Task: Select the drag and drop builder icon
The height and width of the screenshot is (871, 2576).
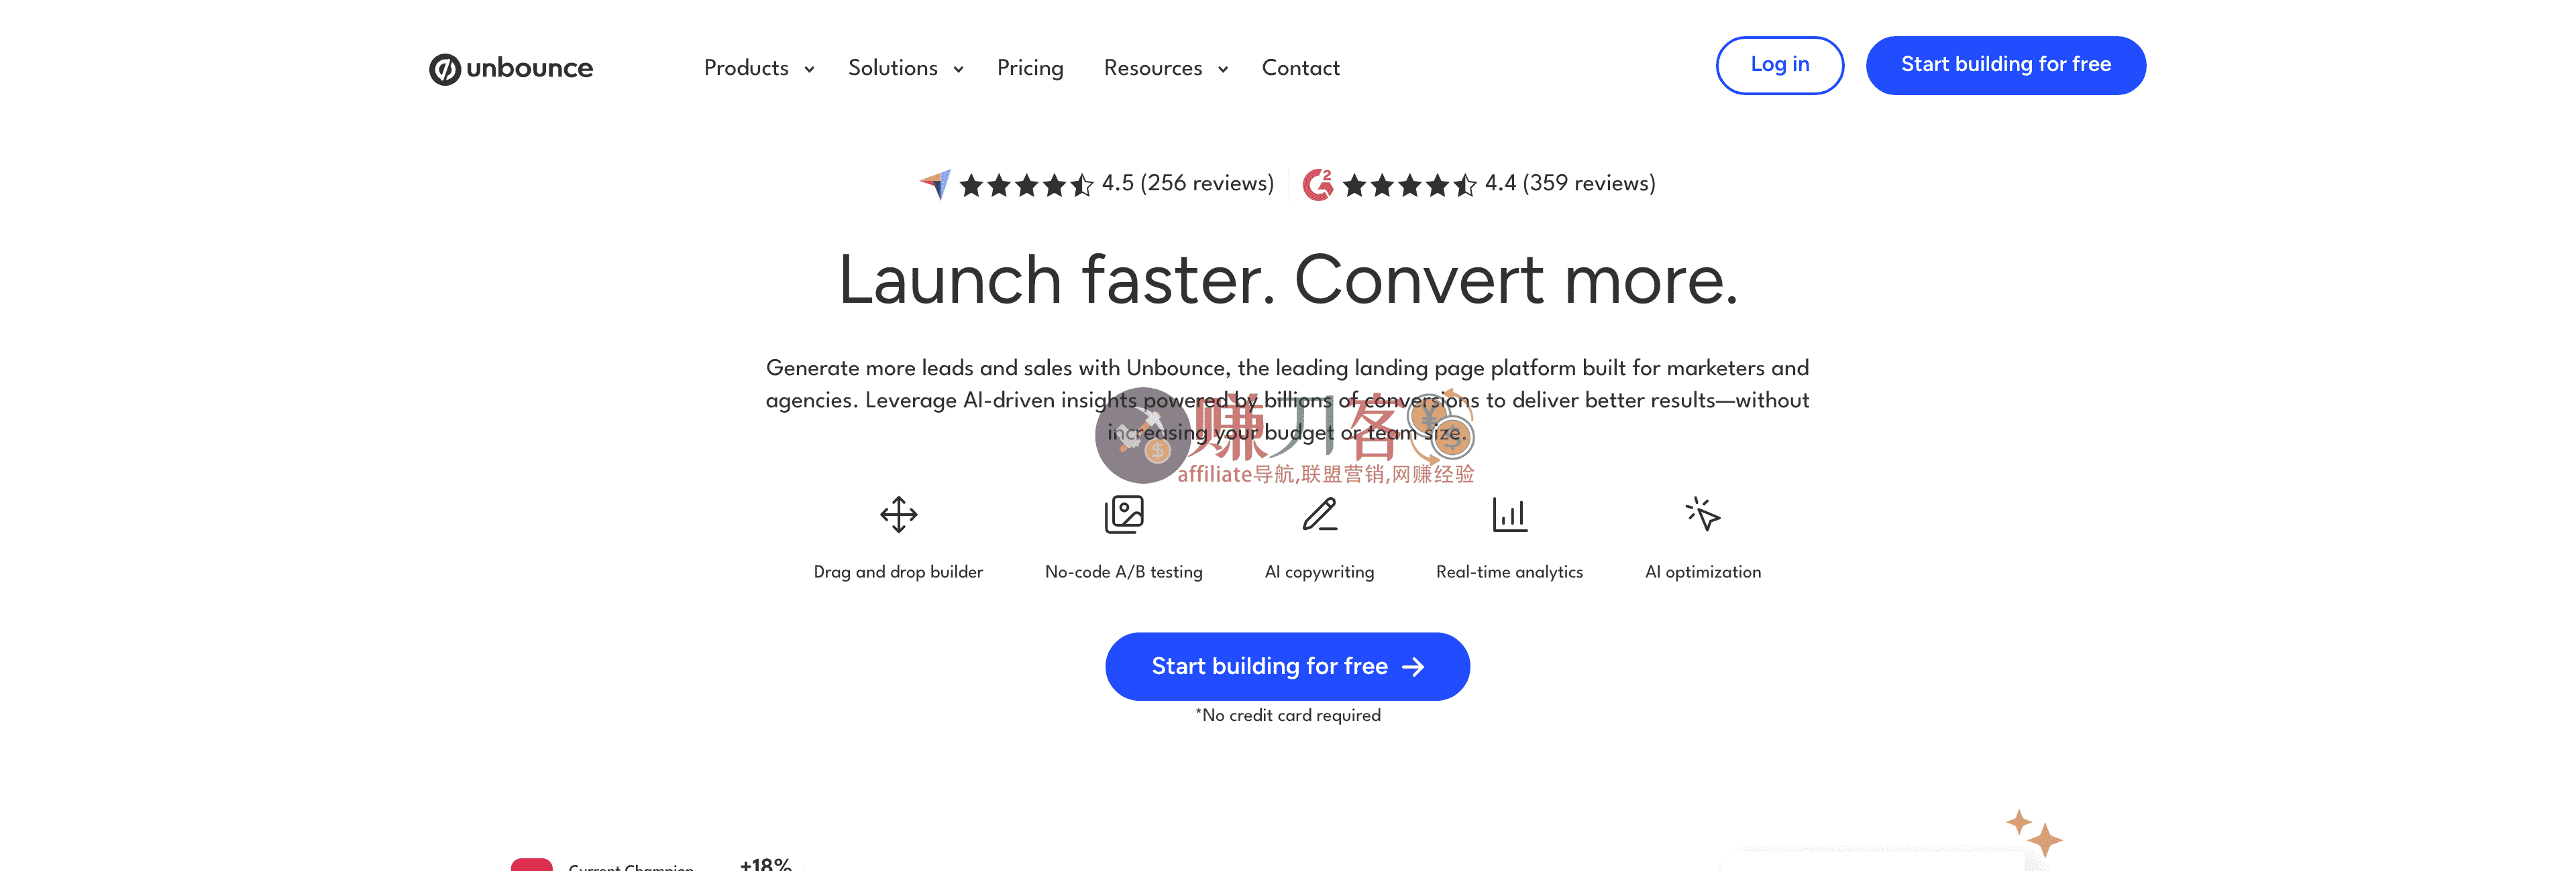Action: 897,515
